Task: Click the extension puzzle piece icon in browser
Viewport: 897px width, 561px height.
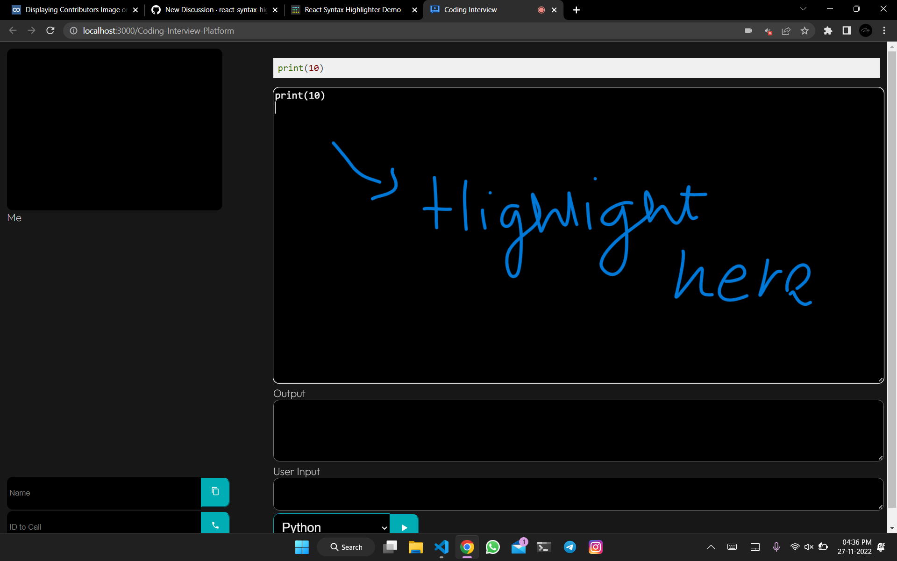Action: (828, 30)
